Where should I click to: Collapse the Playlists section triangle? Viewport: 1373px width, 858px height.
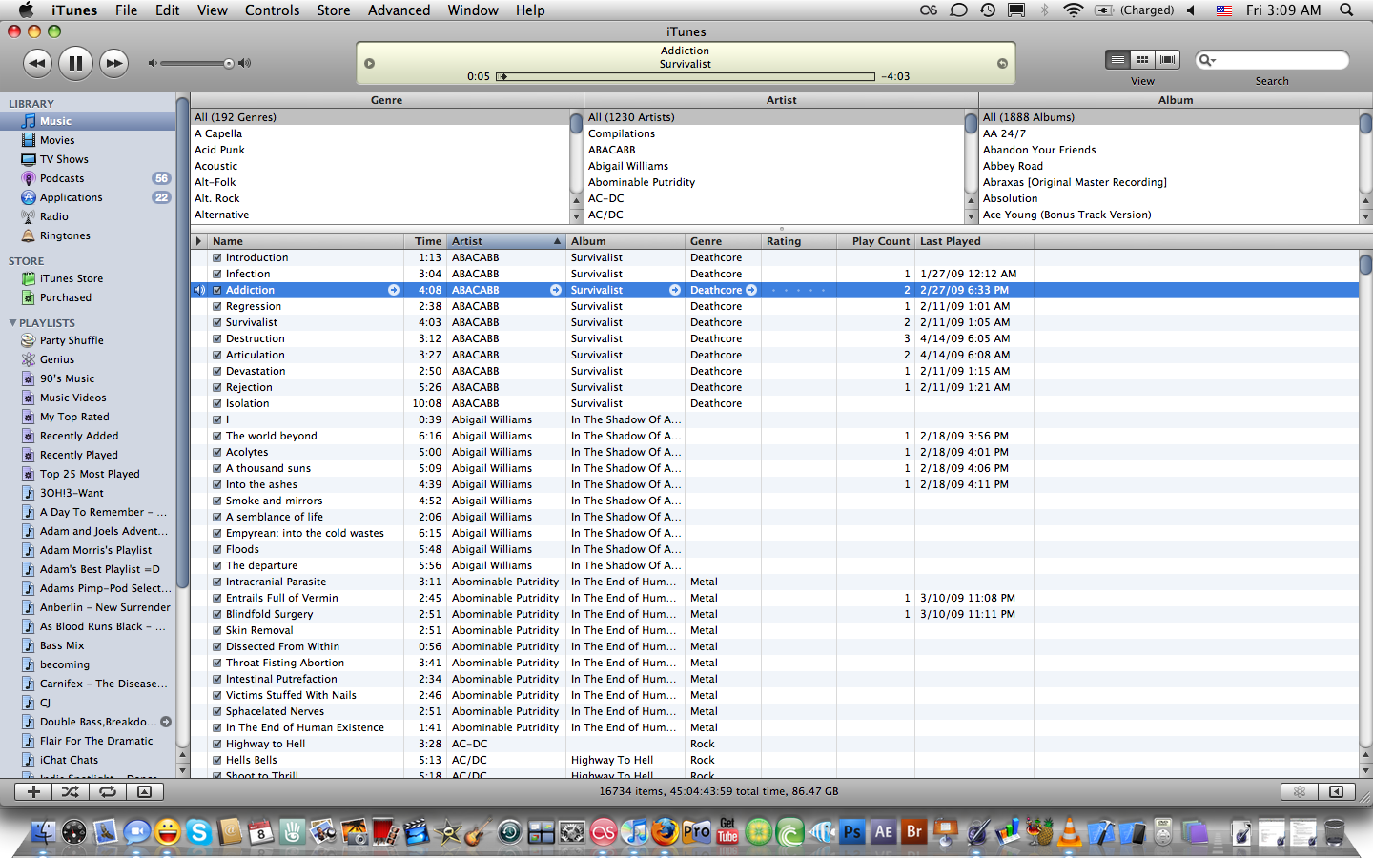(12, 323)
